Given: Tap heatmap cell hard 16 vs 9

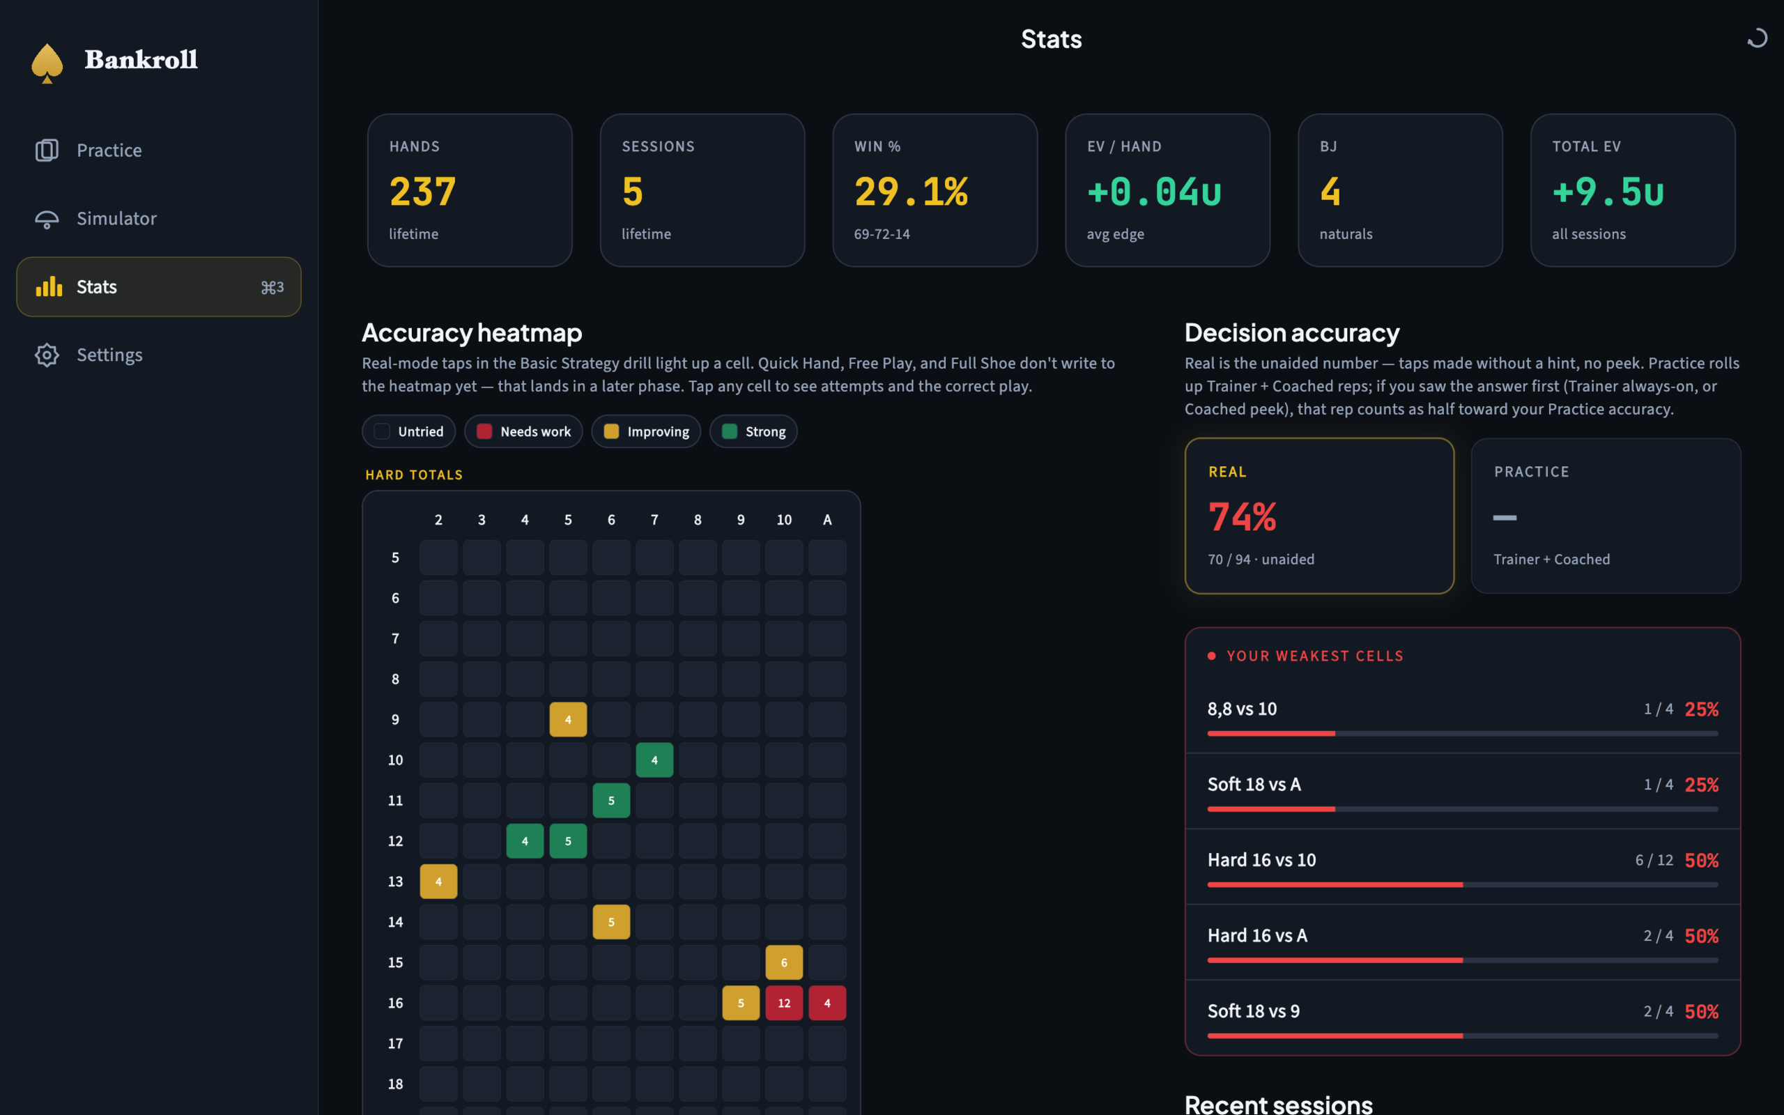Looking at the screenshot, I should point(741,1003).
